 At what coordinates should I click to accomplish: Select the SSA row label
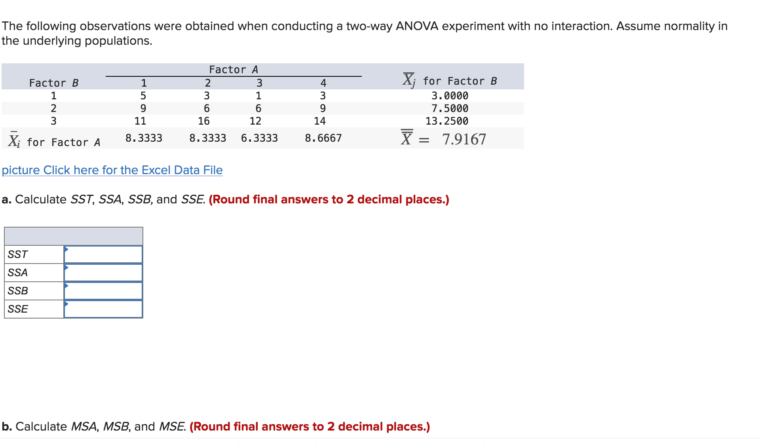click(17, 272)
